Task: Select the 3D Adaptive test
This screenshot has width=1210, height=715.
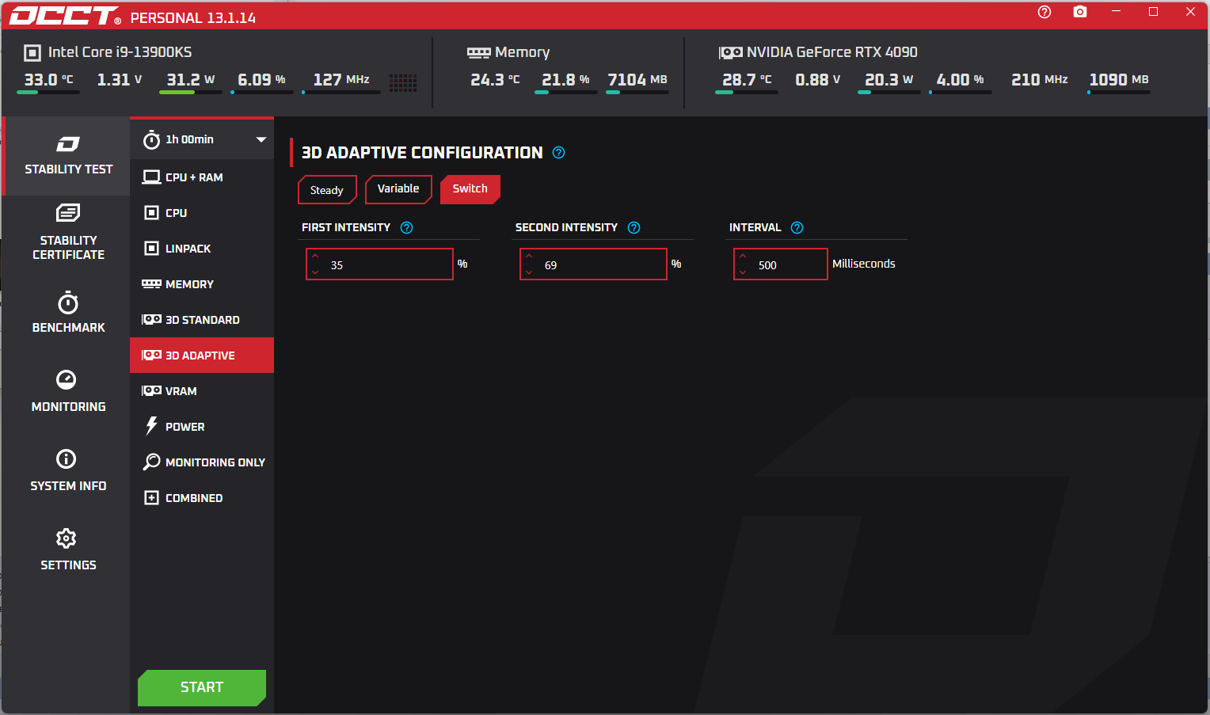Action: 202,356
